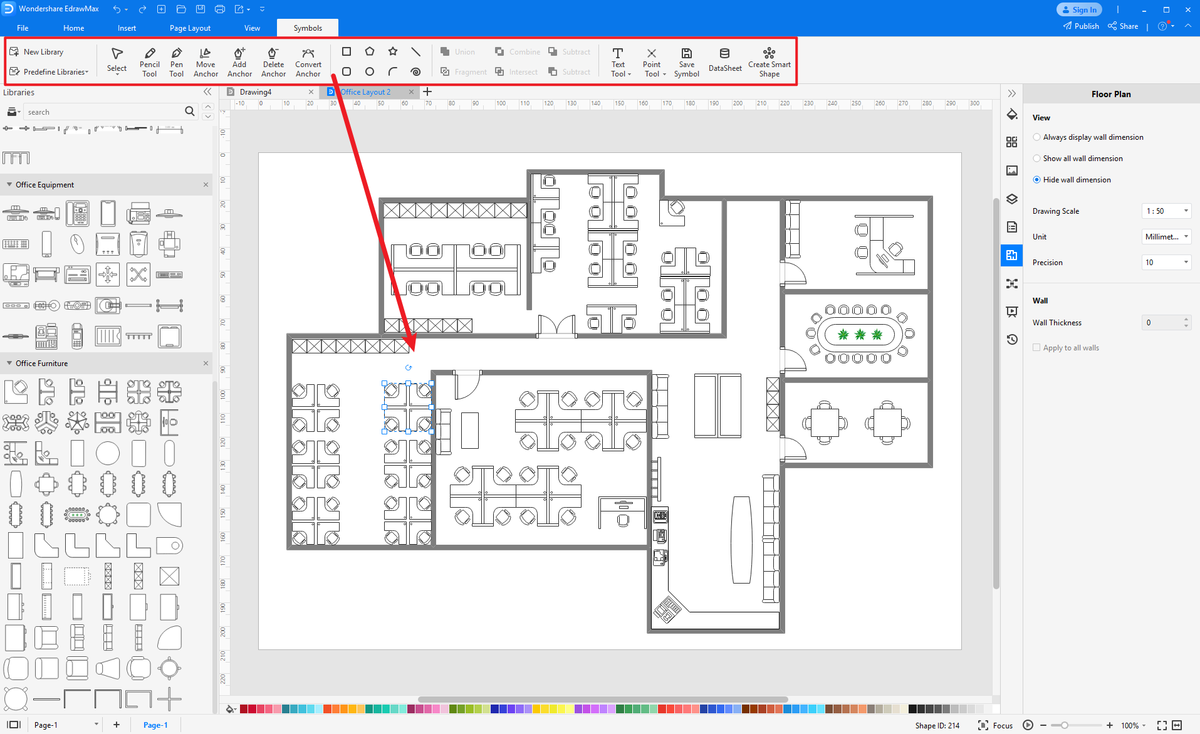Open the Text Tool

click(x=618, y=60)
